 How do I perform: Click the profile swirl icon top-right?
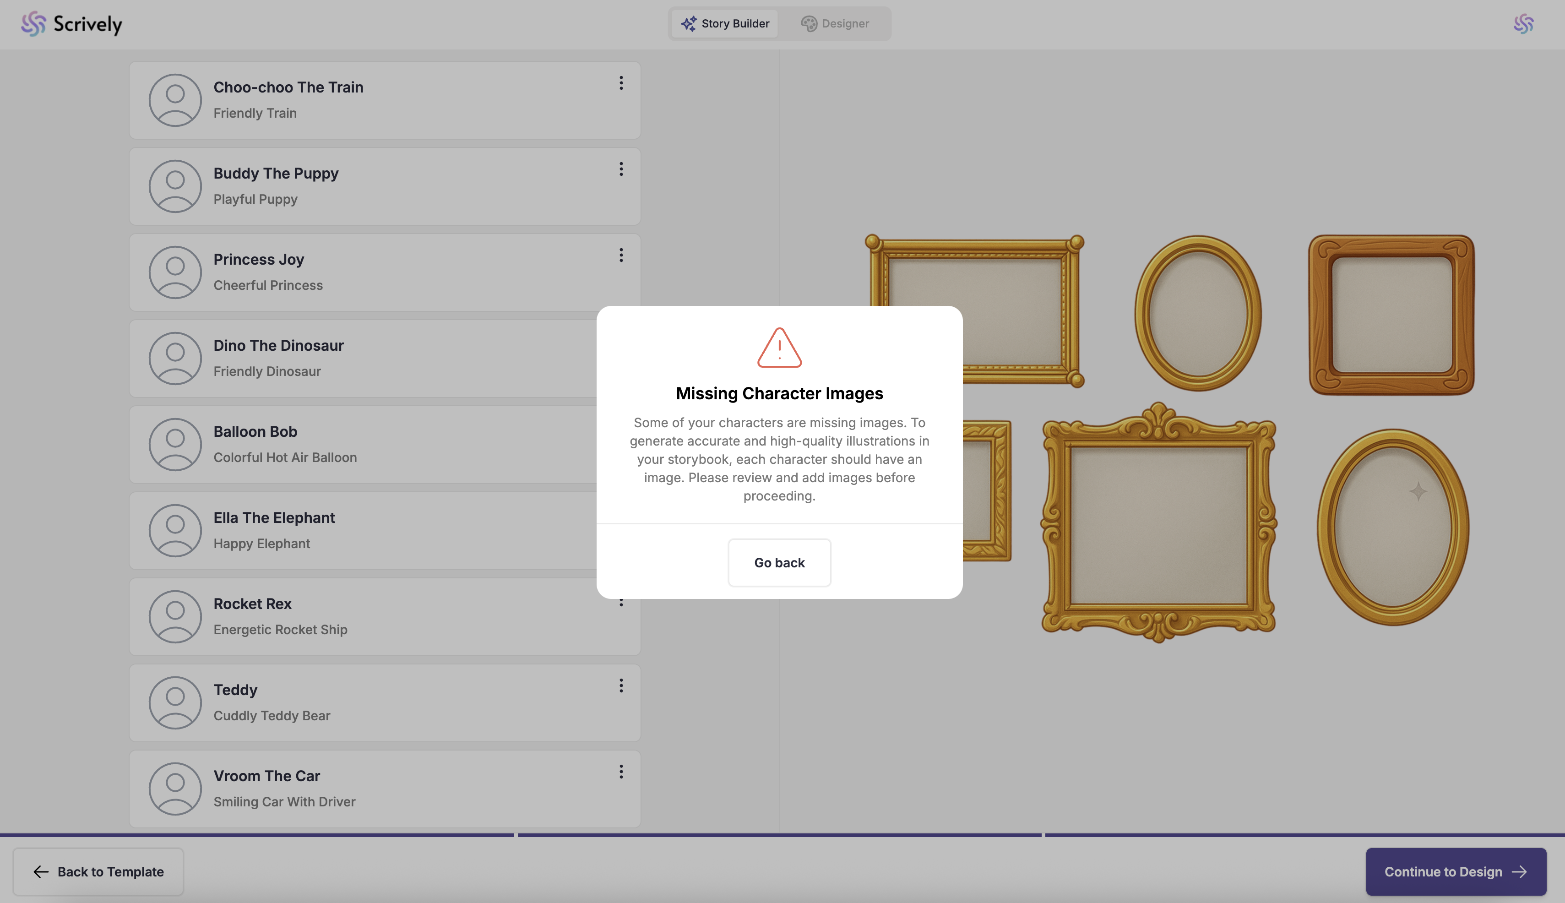pos(1523,23)
